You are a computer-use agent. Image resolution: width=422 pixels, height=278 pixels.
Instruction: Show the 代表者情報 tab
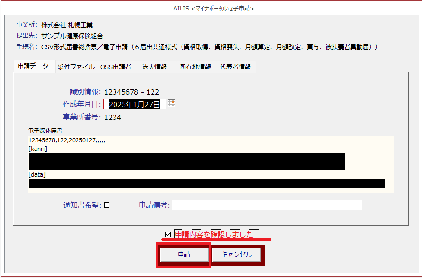click(x=235, y=67)
